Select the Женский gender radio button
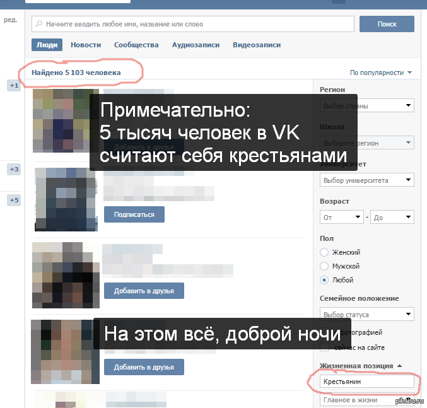The image size is (427, 408). [324, 252]
